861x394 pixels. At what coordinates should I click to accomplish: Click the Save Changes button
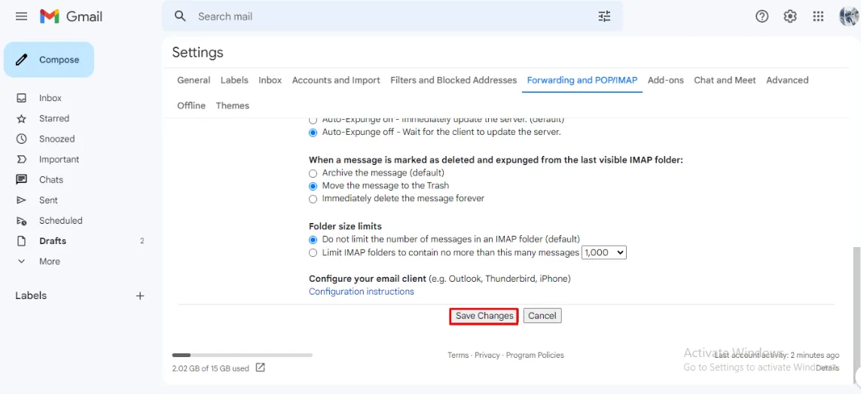point(484,316)
